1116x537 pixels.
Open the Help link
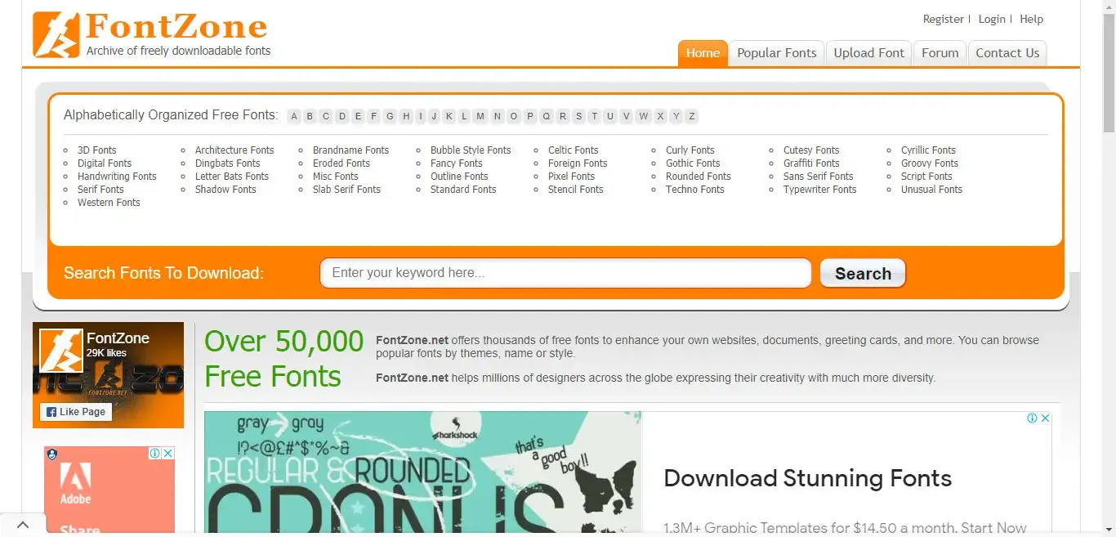[x=1031, y=19]
